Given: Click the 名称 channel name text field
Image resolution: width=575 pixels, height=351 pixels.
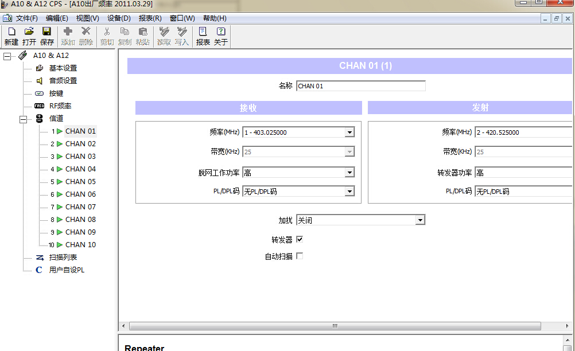Looking at the screenshot, I should click(360, 86).
